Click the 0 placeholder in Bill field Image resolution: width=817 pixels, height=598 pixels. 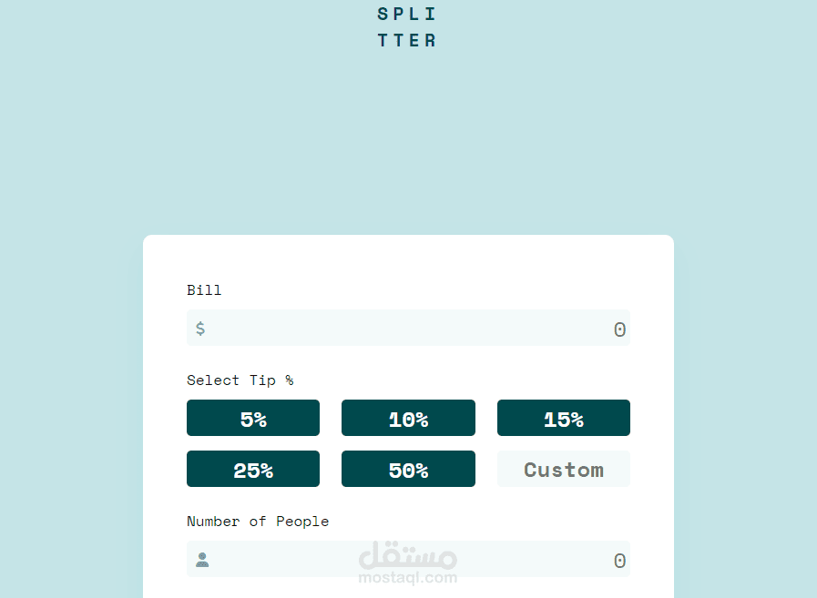(619, 329)
